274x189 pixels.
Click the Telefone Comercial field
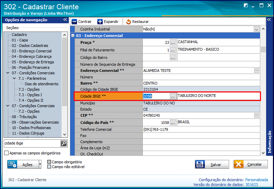(201, 129)
